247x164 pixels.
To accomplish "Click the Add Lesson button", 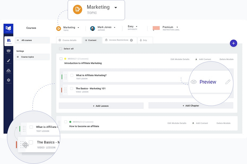I will click(101, 106).
